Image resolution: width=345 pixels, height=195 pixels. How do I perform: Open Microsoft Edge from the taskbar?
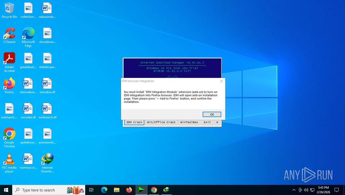pyautogui.click(x=104, y=190)
